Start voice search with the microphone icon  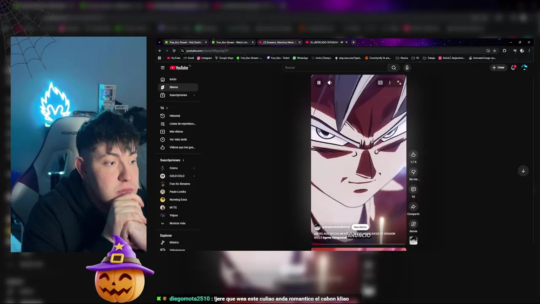pyautogui.click(x=407, y=68)
